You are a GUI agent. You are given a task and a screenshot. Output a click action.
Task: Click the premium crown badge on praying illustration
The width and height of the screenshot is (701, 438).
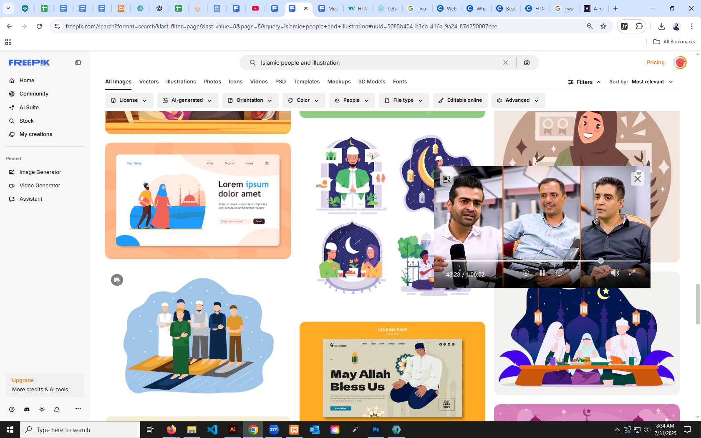(117, 280)
